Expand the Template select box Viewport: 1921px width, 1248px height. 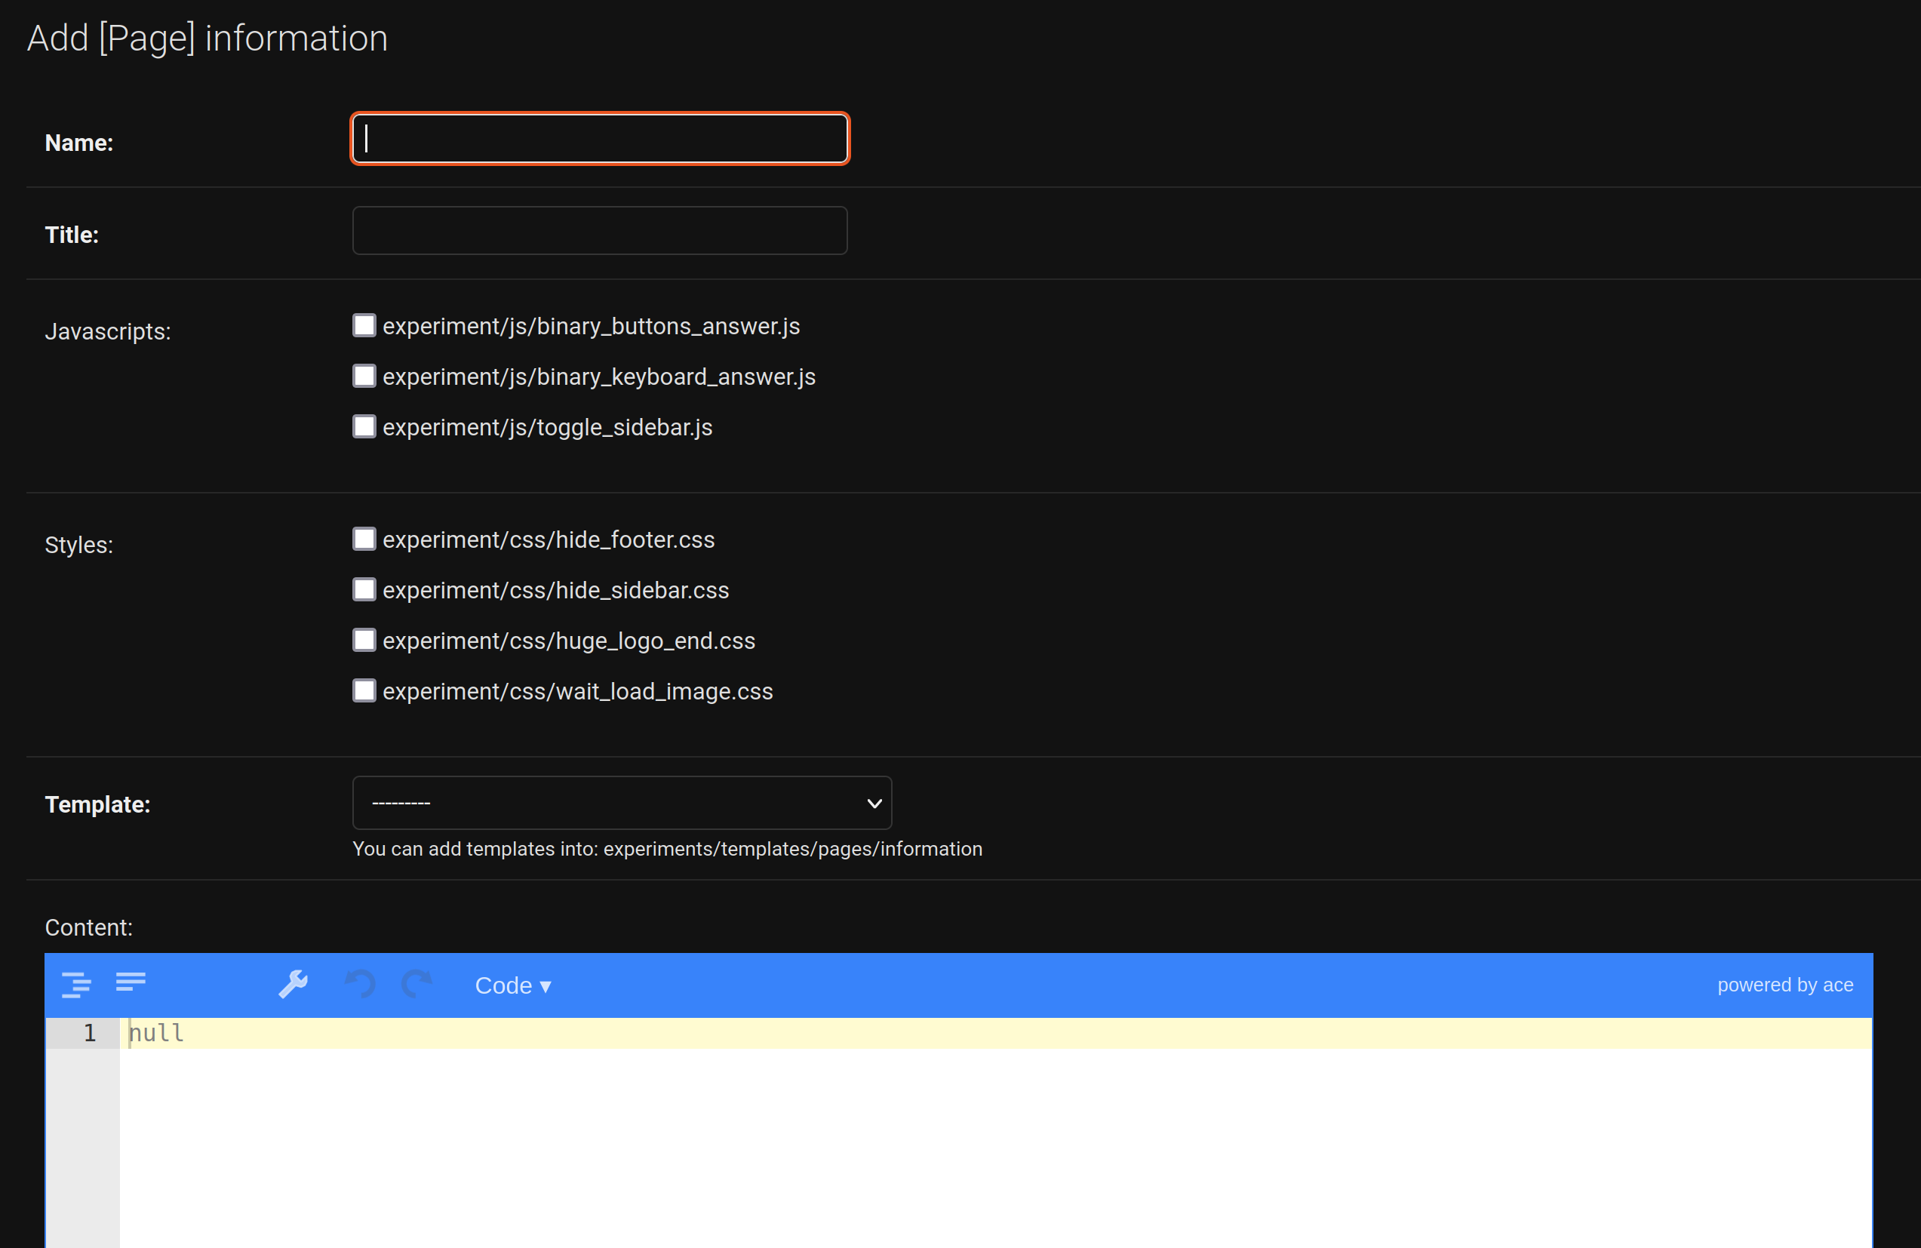tap(622, 804)
